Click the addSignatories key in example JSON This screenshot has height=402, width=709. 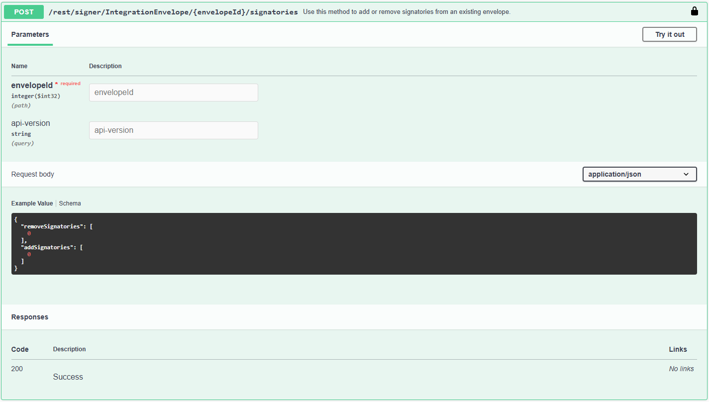click(x=47, y=247)
